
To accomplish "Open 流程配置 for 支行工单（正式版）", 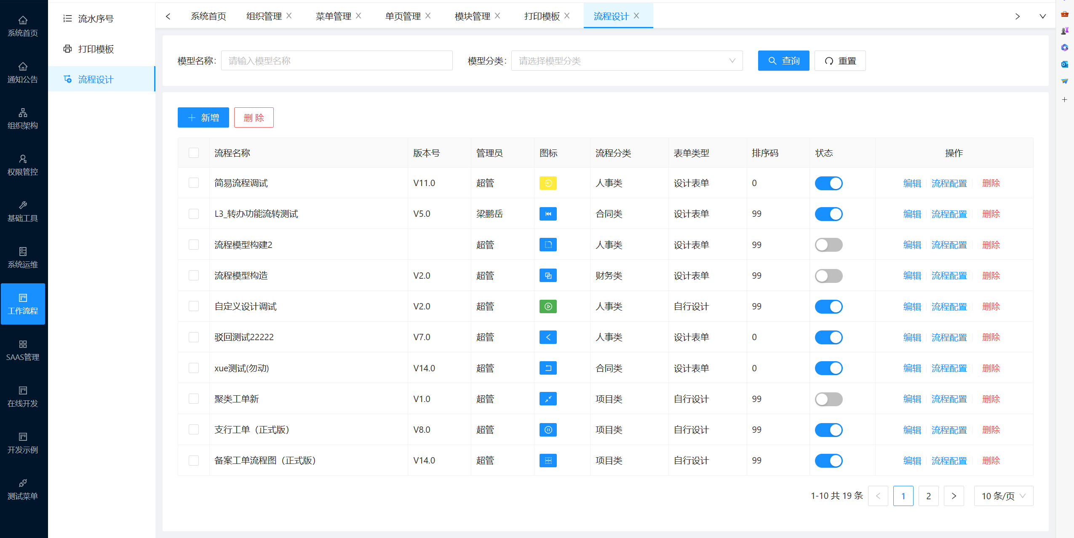I will [x=949, y=430].
